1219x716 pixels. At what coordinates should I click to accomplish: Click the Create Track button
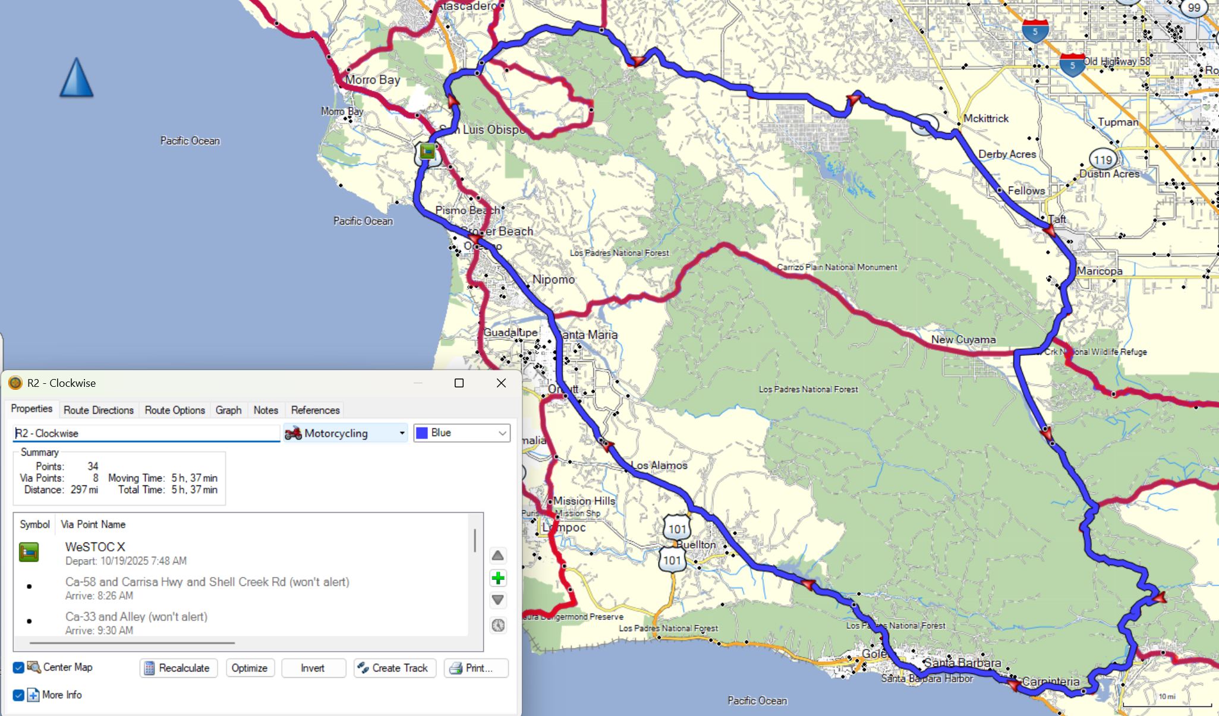click(395, 668)
